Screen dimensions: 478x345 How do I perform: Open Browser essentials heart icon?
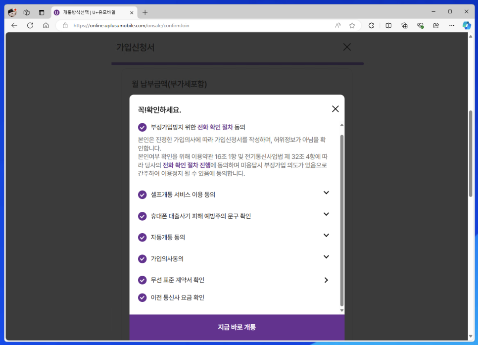click(x=420, y=26)
